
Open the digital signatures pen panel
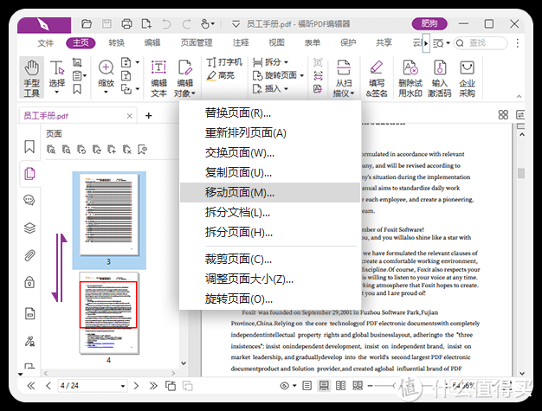click(29, 341)
